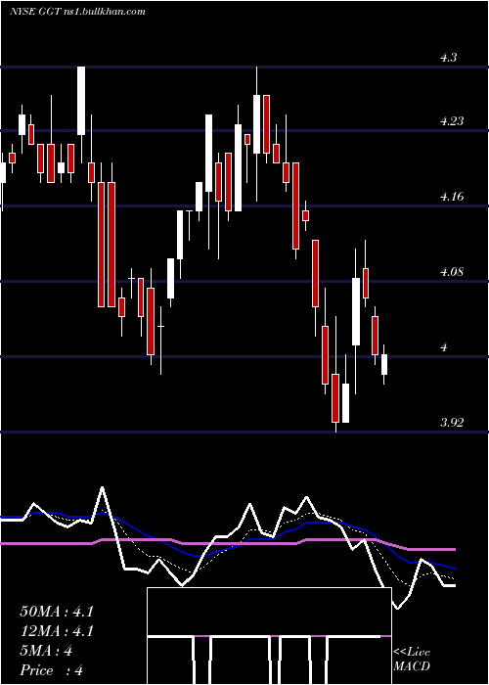The image size is (489, 685).
Task: Click the 4.16 price axis label
Action: [452, 197]
